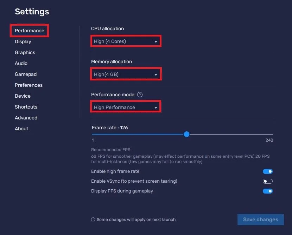Viewport: 292px width, 235px height.
Task: Open the About section in sidebar
Action: [21, 129]
